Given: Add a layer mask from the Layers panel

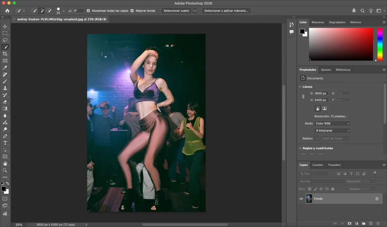Looking at the screenshot, I should coord(349,223).
